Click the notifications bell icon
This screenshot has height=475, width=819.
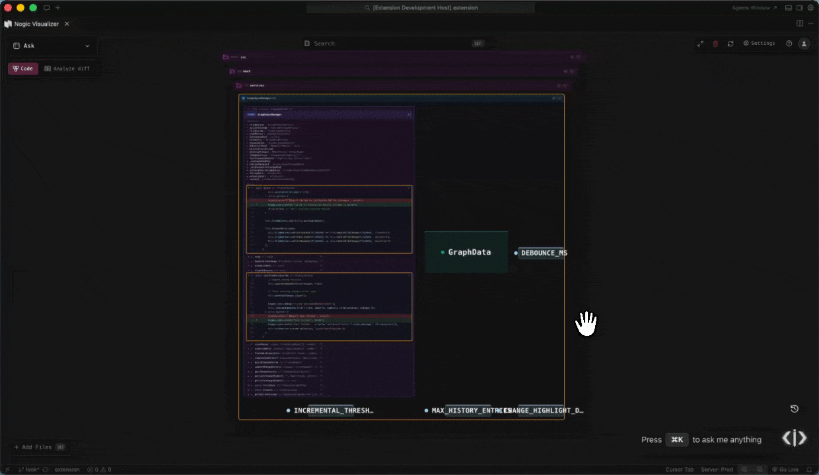(810, 470)
